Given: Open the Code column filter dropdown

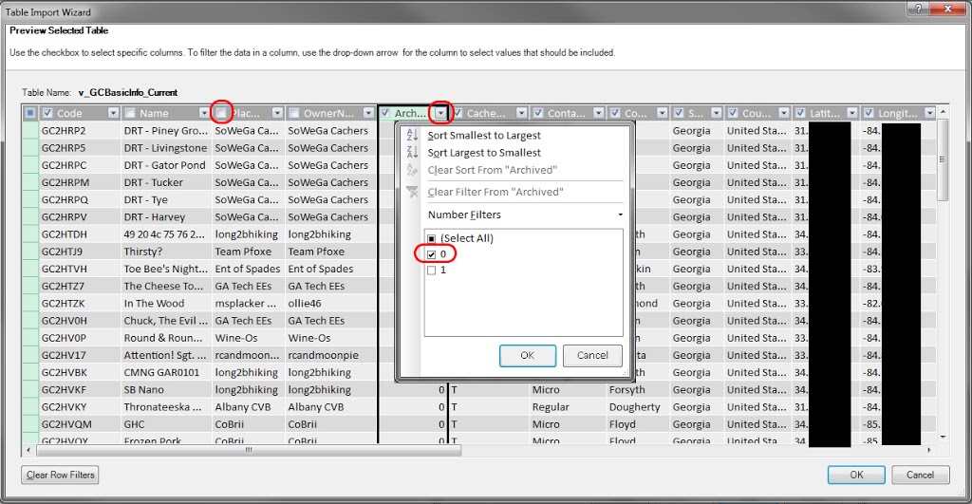Looking at the screenshot, I should point(113,113).
